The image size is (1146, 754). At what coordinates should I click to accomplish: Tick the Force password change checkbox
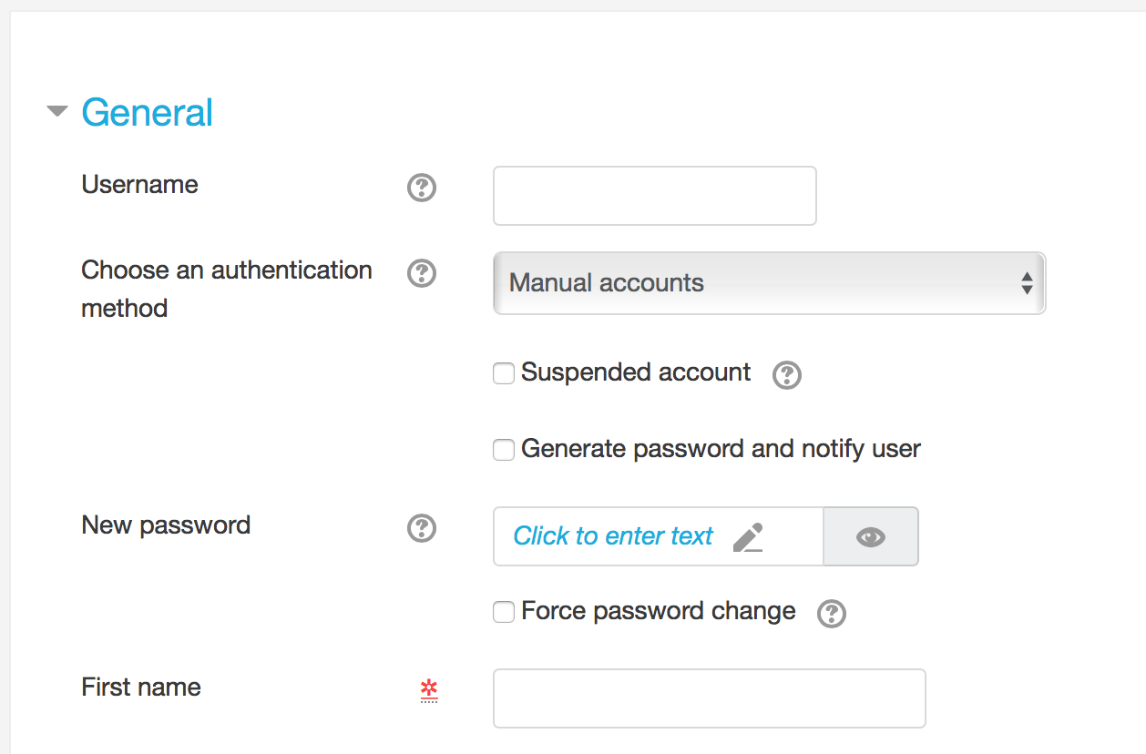point(504,612)
